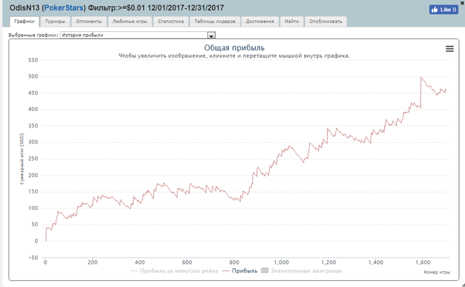Follow the PokerStars link in the title
Image resolution: width=465 pixels, height=287 pixels.
coord(64,8)
